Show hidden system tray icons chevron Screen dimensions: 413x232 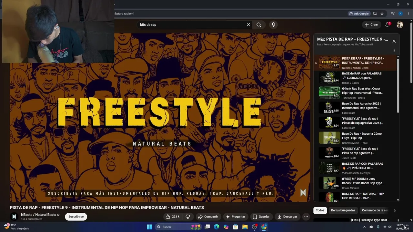point(364,227)
